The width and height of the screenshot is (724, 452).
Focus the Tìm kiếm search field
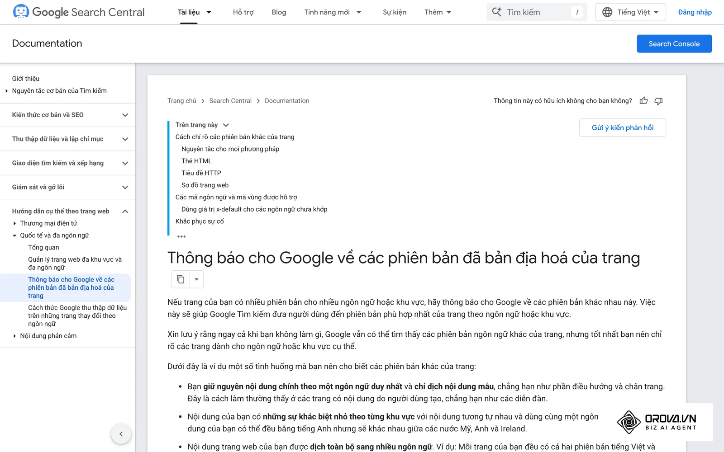(537, 12)
